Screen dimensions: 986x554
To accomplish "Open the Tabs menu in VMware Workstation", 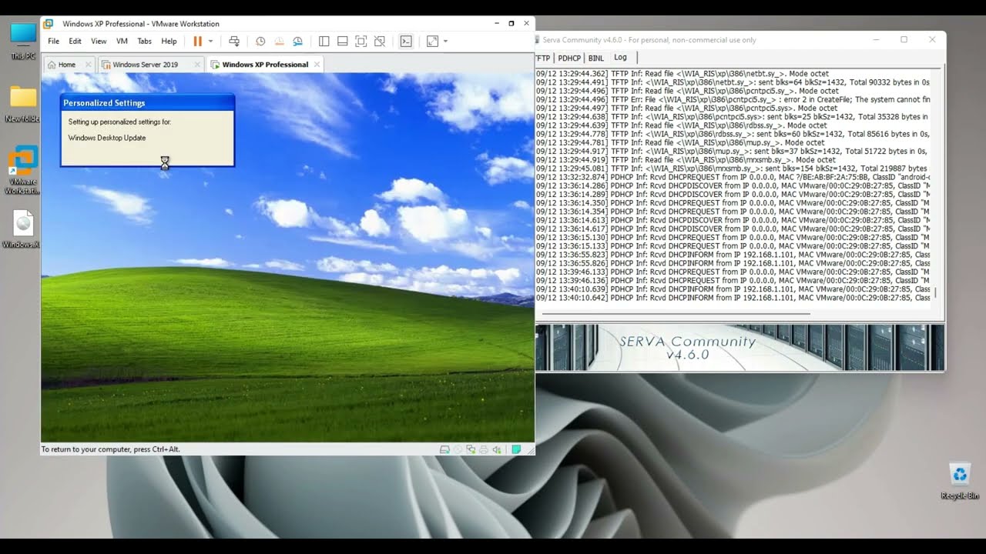I will point(144,42).
